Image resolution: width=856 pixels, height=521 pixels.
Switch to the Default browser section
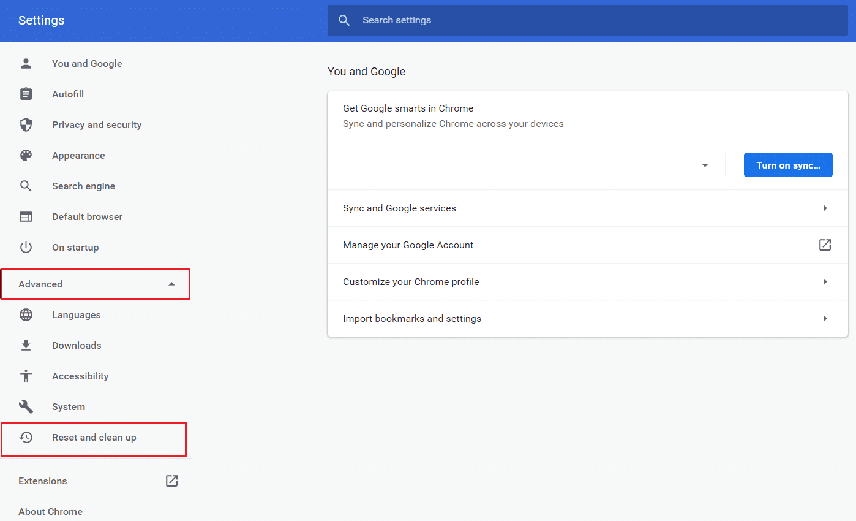87,216
